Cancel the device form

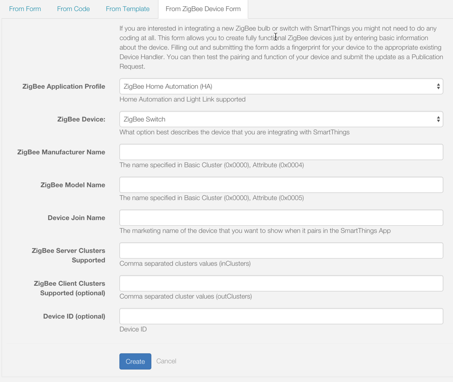click(x=166, y=361)
